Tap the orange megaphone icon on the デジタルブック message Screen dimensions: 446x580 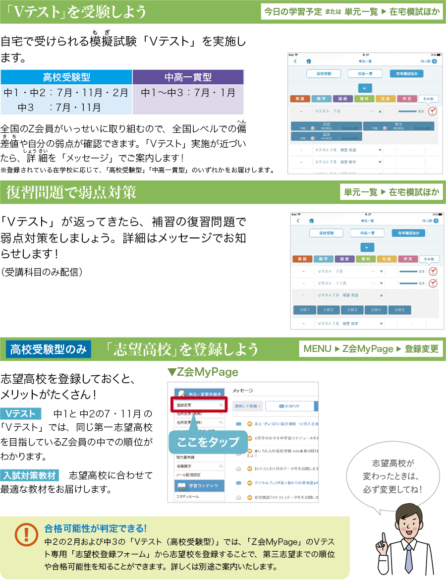pos(250,483)
